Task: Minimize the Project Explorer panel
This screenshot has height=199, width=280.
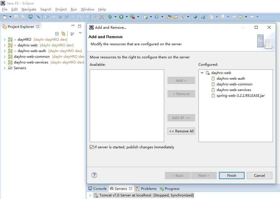Action: tap(73, 26)
